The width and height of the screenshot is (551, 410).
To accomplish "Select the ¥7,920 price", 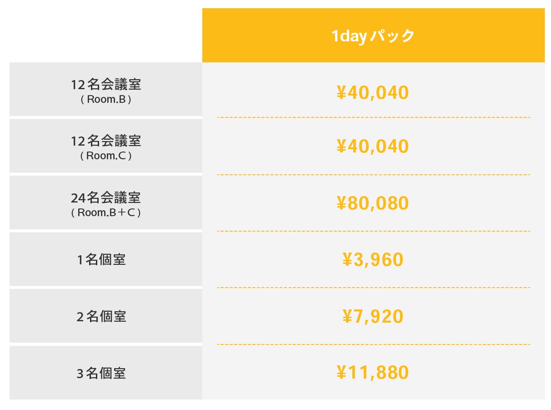I will 373,316.
